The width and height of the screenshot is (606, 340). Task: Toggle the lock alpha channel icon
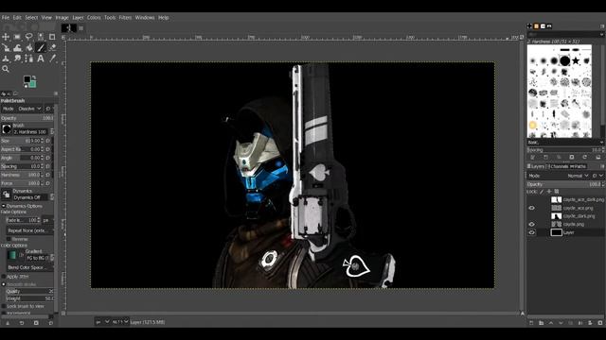pyautogui.click(x=557, y=191)
